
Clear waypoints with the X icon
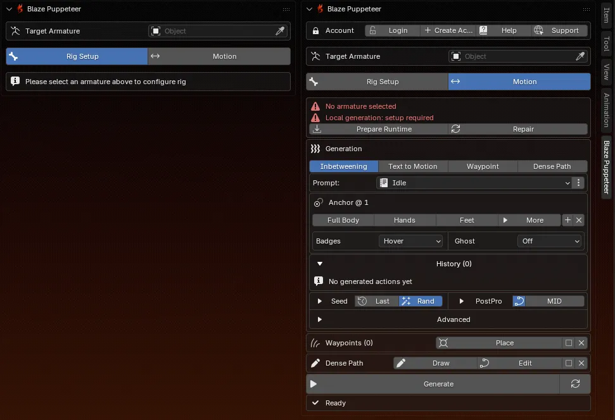581,343
